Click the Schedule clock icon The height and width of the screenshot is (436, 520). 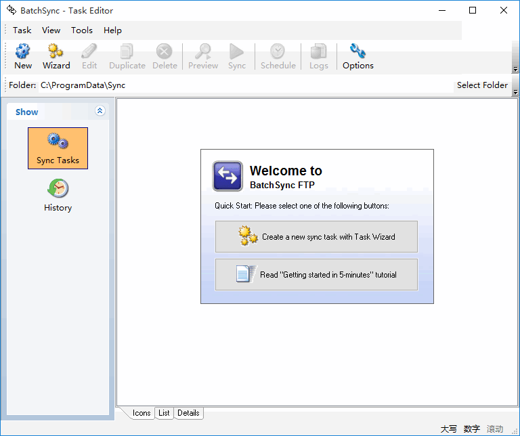point(278,56)
